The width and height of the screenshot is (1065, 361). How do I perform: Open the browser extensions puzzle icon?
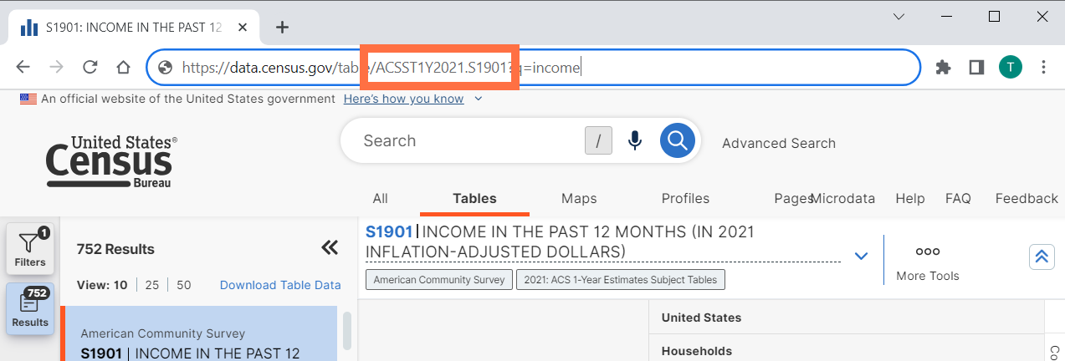[x=943, y=68]
